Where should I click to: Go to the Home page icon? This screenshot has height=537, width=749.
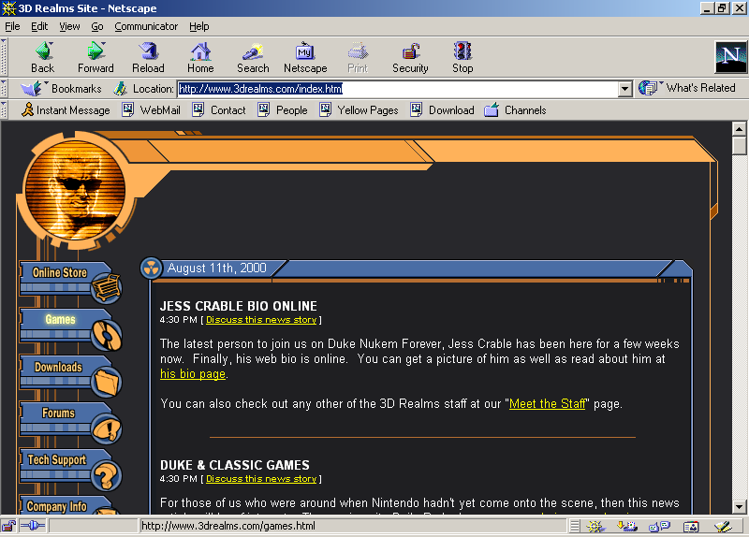coord(200,57)
